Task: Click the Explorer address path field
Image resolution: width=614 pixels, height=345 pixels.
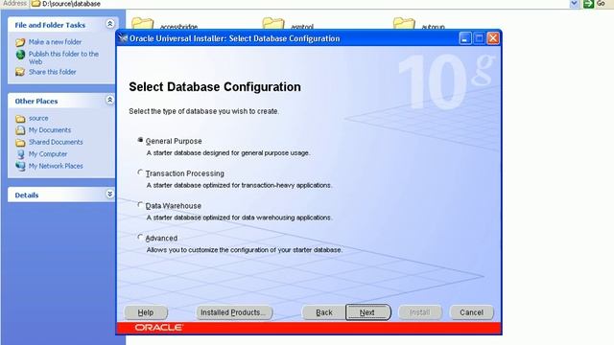Action: point(299,4)
